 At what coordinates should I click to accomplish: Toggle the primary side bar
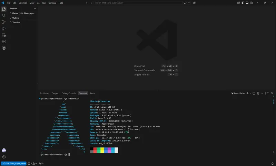(x=243, y=3)
